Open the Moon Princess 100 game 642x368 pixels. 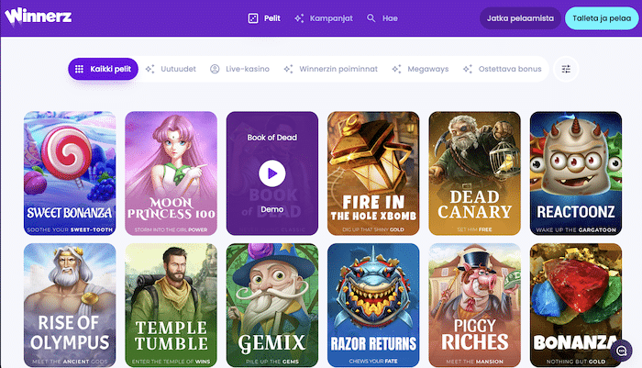coord(171,173)
